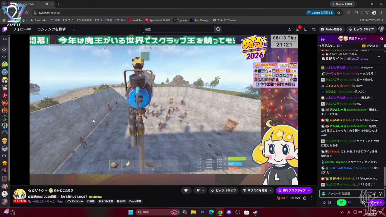Click the streamer avatar with ライブ配信 badge

[20, 196]
